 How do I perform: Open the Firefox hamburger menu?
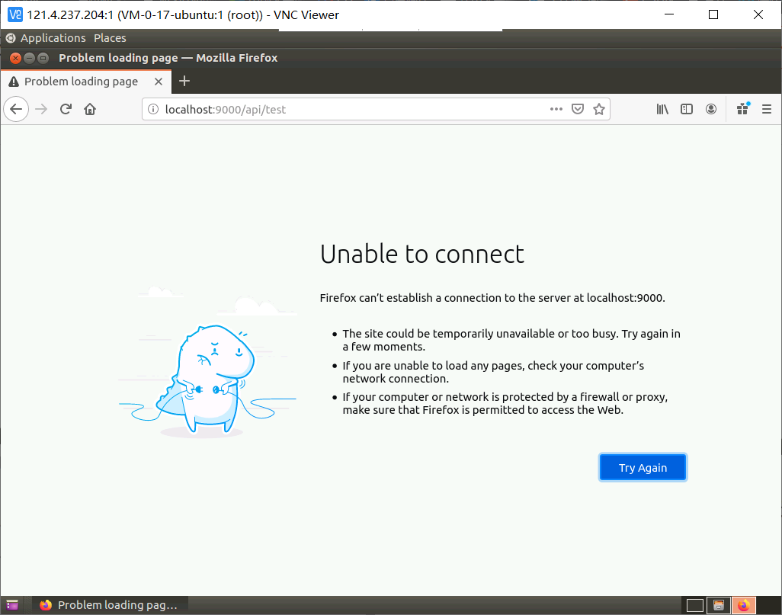(767, 109)
